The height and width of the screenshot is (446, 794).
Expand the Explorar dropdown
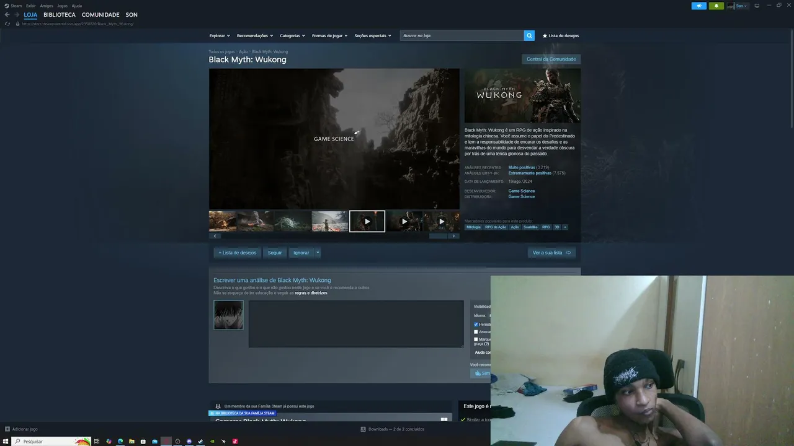(x=220, y=36)
